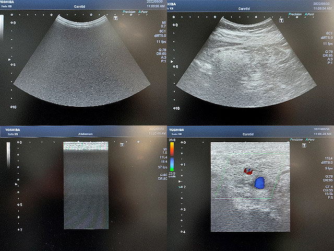
Task: Click the APure label in the top-left panel
Action: click(x=142, y=12)
